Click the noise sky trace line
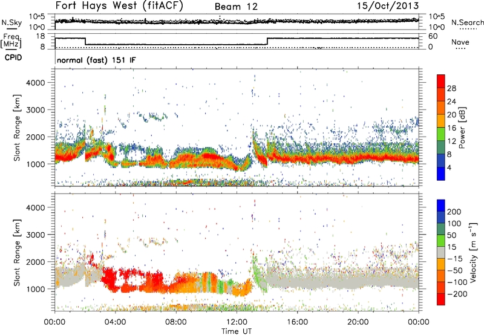484x335 pixels. point(237,21)
